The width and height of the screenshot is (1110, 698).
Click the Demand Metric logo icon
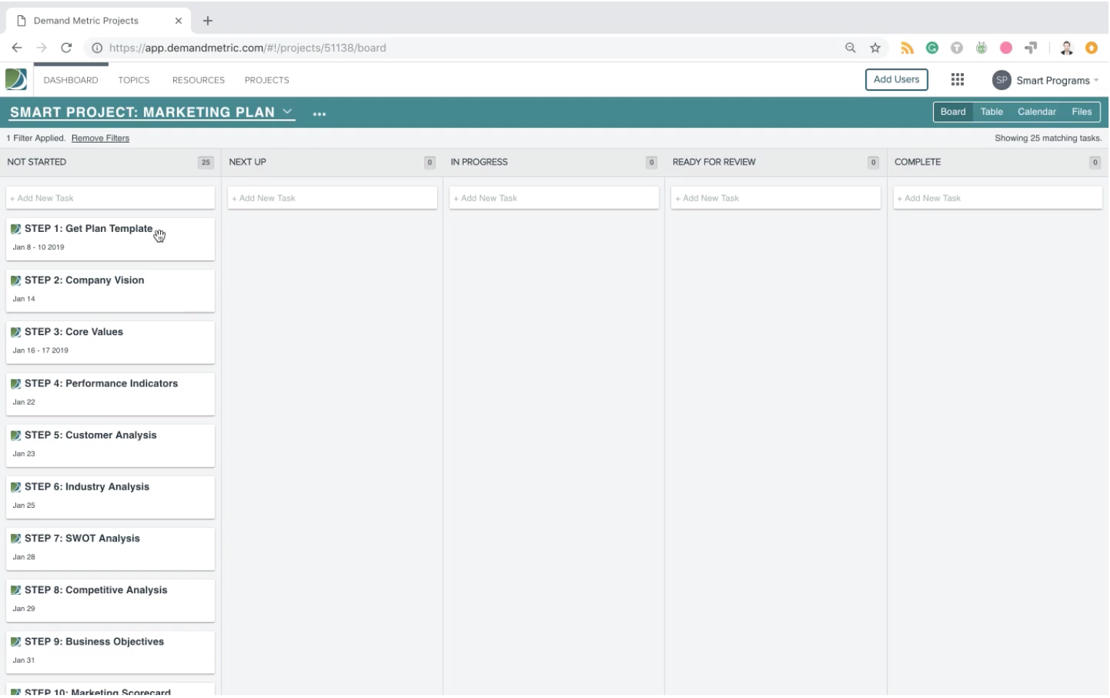16,79
